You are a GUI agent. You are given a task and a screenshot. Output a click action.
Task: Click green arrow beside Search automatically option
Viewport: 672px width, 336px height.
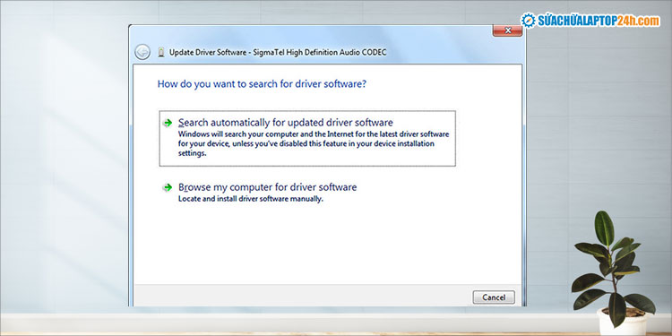168,123
